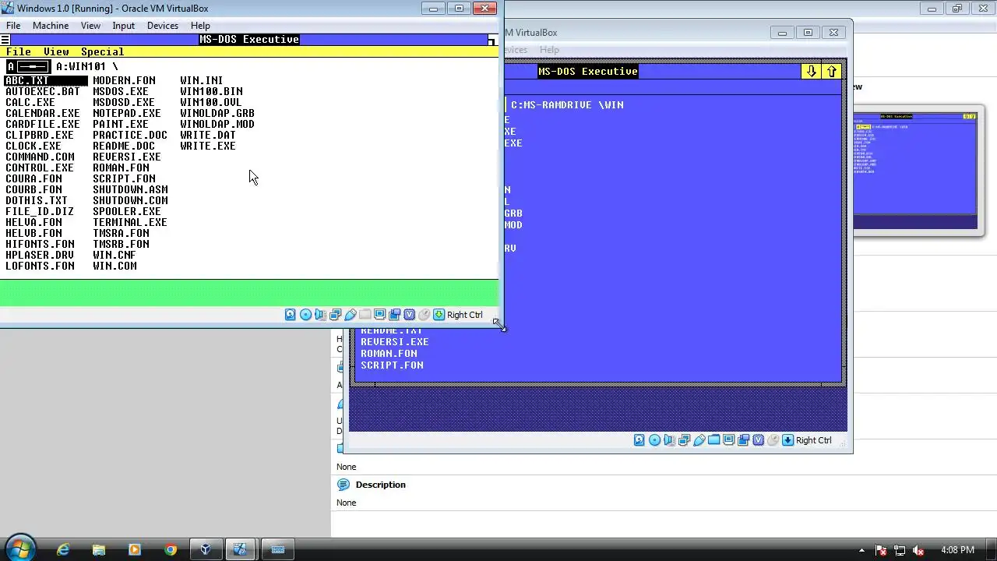The image size is (997, 561).
Task: Select TERMINAL.EXE file
Action: 130,222
